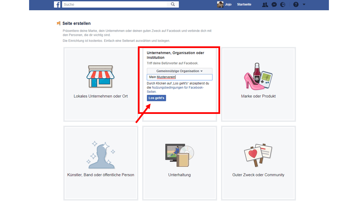The image size is (358, 201).
Task: Open the Gemeinnützige Organisation category dropdown
Action: (x=180, y=71)
